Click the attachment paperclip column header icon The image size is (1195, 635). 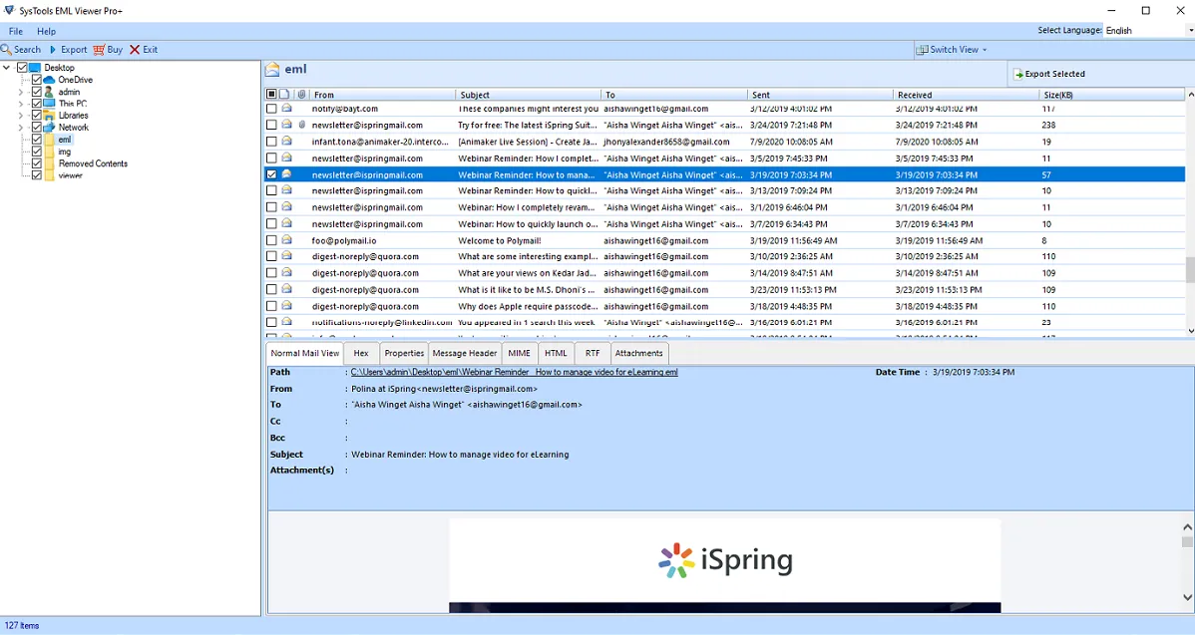[x=301, y=95]
